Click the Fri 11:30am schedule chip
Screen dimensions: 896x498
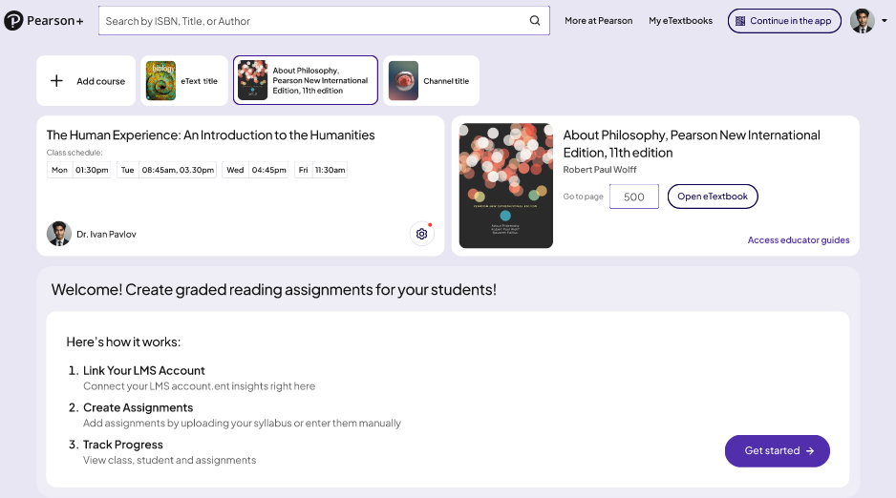(321, 170)
